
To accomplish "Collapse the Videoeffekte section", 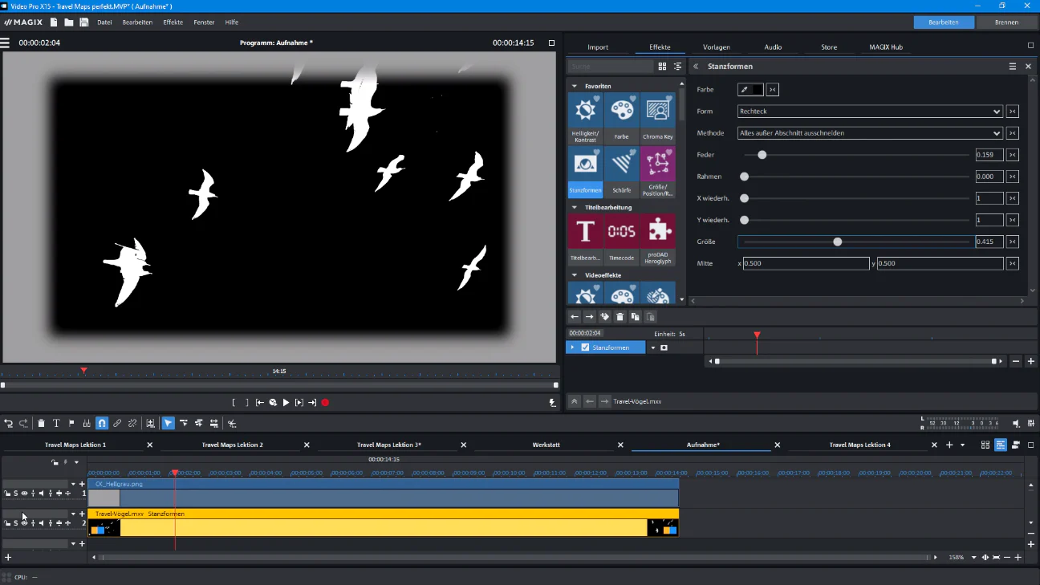I will 575,275.
